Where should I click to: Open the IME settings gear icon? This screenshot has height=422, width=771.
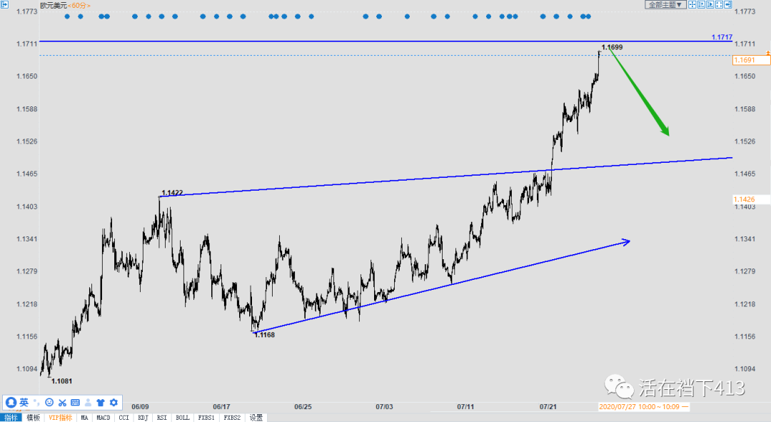pyautogui.click(x=114, y=402)
